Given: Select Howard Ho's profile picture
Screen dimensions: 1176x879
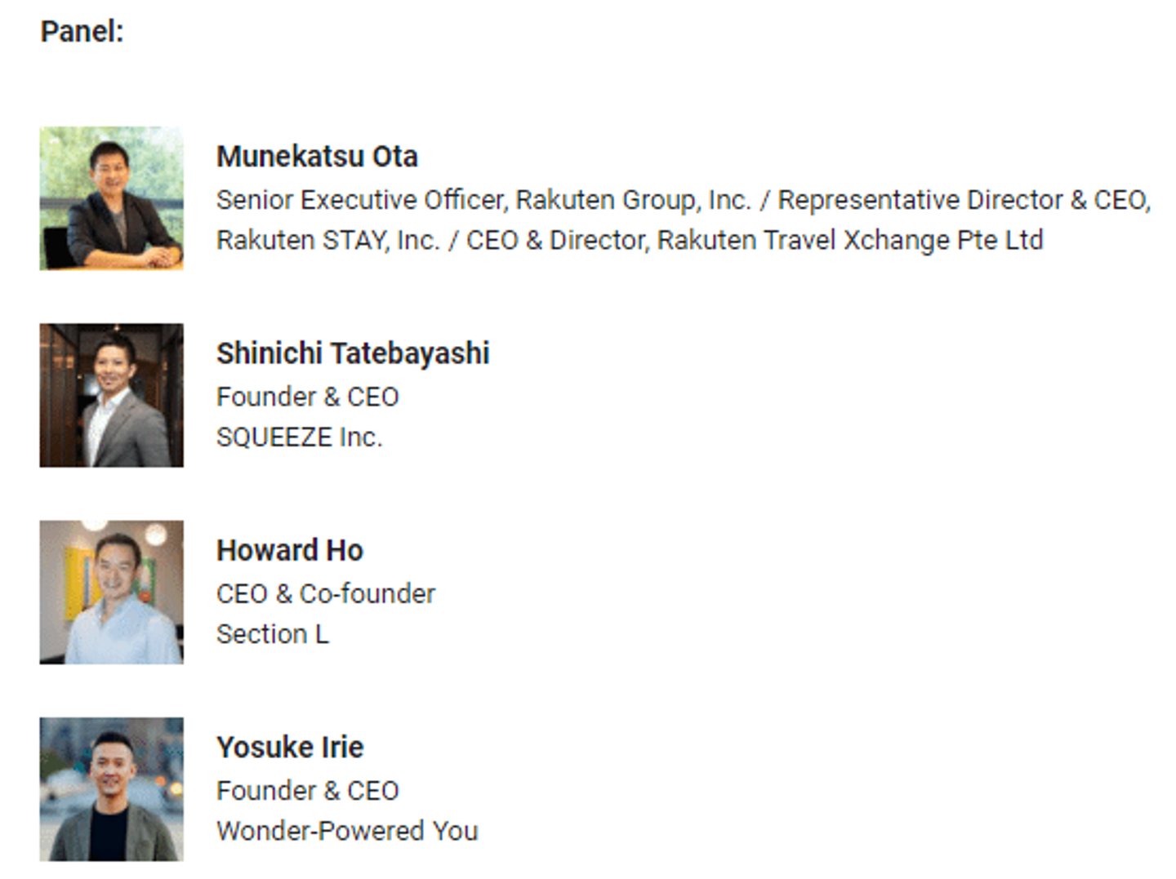Looking at the screenshot, I should [111, 592].
